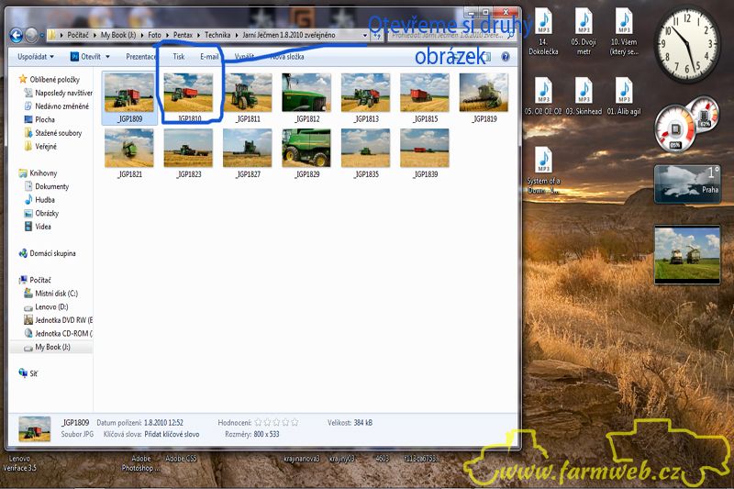The height and width of the screenshot is (489, 734).
Task: Set the rating to five stars
Action: click(x=295, y=422)
